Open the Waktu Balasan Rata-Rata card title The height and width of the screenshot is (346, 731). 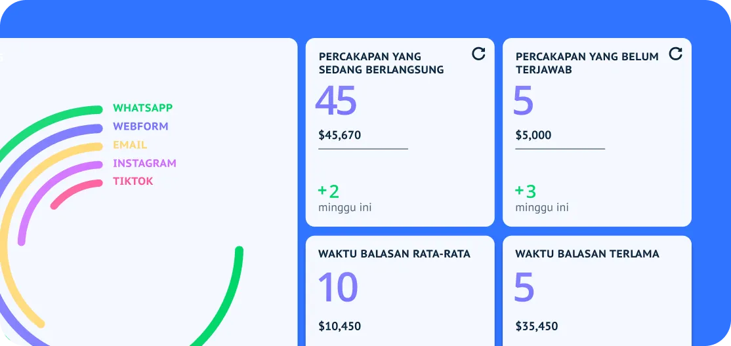point(394,254)
